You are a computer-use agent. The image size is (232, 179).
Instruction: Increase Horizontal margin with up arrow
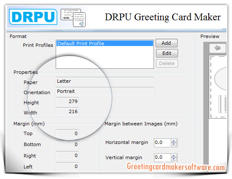174,141
